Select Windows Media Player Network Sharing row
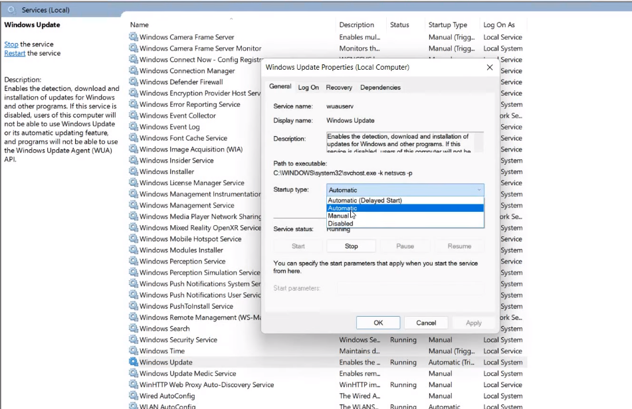This screenshot has height=409, width=632. click(x=194, y=216)
